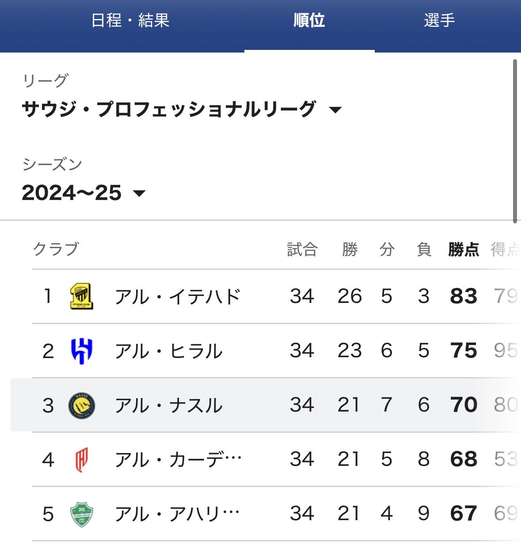The height and width of the screenshot is (544, 521).
Task: Open the リーグ league dropdown arrow
Action: point(336,110)
